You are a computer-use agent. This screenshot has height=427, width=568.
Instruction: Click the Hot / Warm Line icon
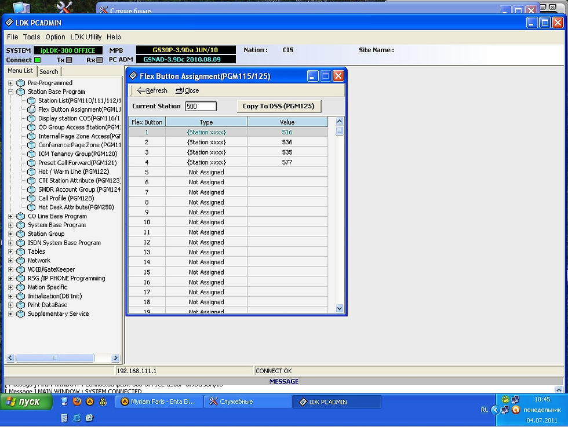tap(31, 171)
